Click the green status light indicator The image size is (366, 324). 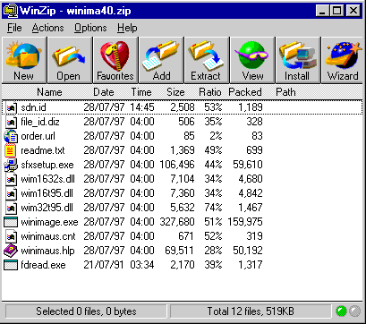(341, 311)
